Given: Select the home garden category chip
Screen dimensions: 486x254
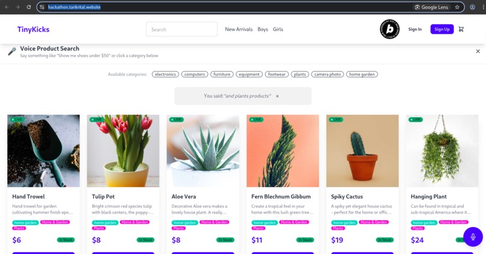Looking at the screenshot, I should point(362,74).
